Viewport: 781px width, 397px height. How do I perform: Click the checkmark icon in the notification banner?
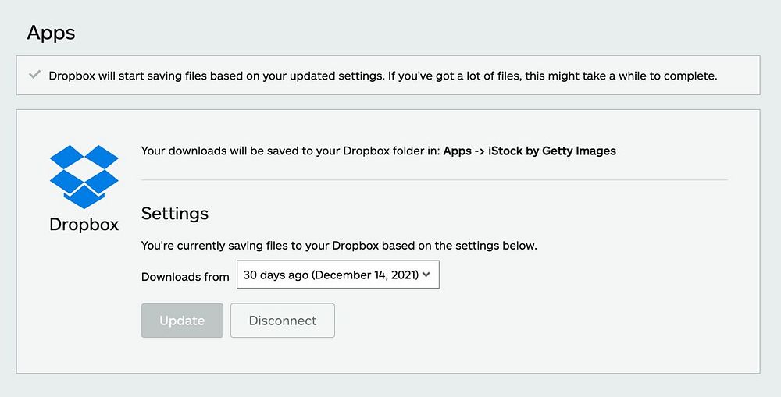34,75
